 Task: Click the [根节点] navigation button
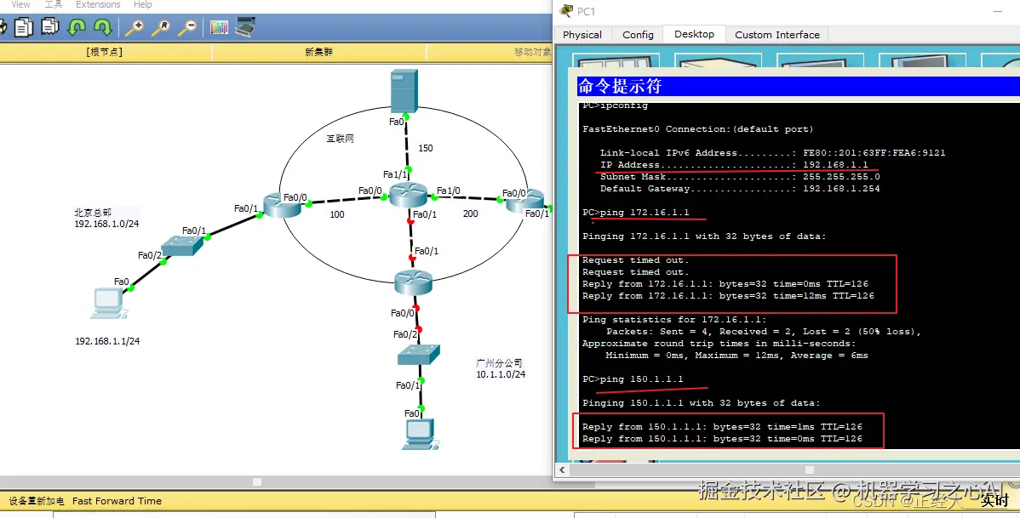click(x=104, y=52)
